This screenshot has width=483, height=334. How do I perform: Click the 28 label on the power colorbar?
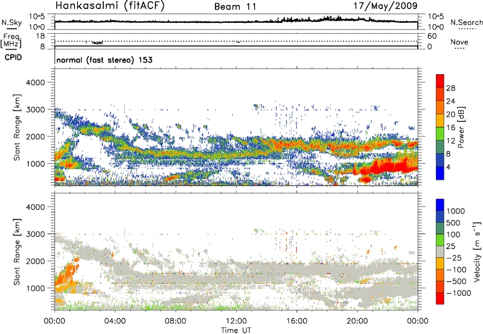450,88
